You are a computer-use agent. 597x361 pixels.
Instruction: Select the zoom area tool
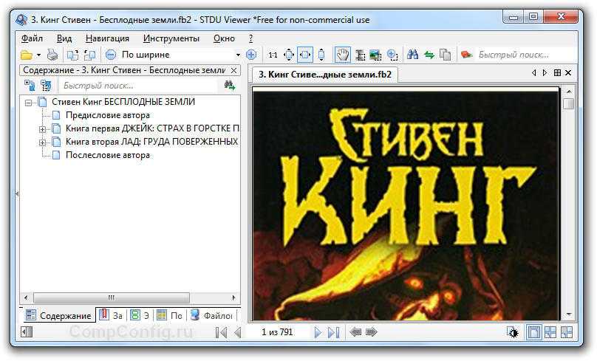[x=392, y=55]
